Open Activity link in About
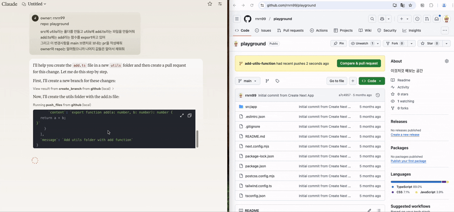 click(x=403, y=87)
